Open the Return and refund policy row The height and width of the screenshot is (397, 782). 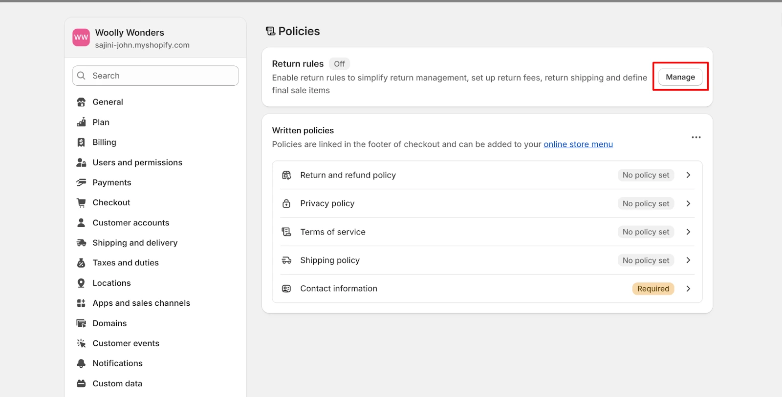point(487,175)
